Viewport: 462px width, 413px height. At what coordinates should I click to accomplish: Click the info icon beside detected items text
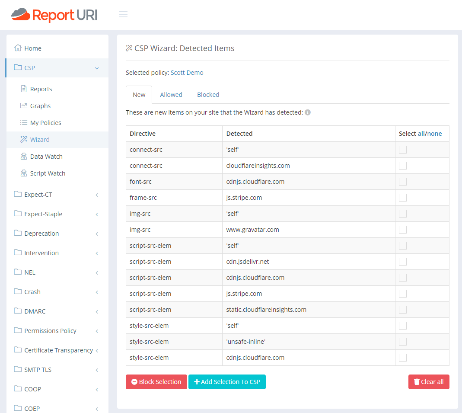(308, 112)
